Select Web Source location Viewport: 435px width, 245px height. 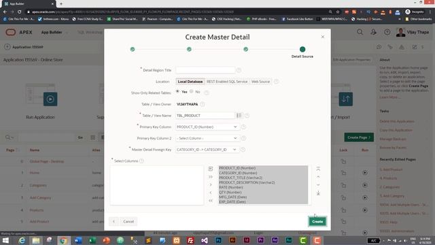(260, 82)
